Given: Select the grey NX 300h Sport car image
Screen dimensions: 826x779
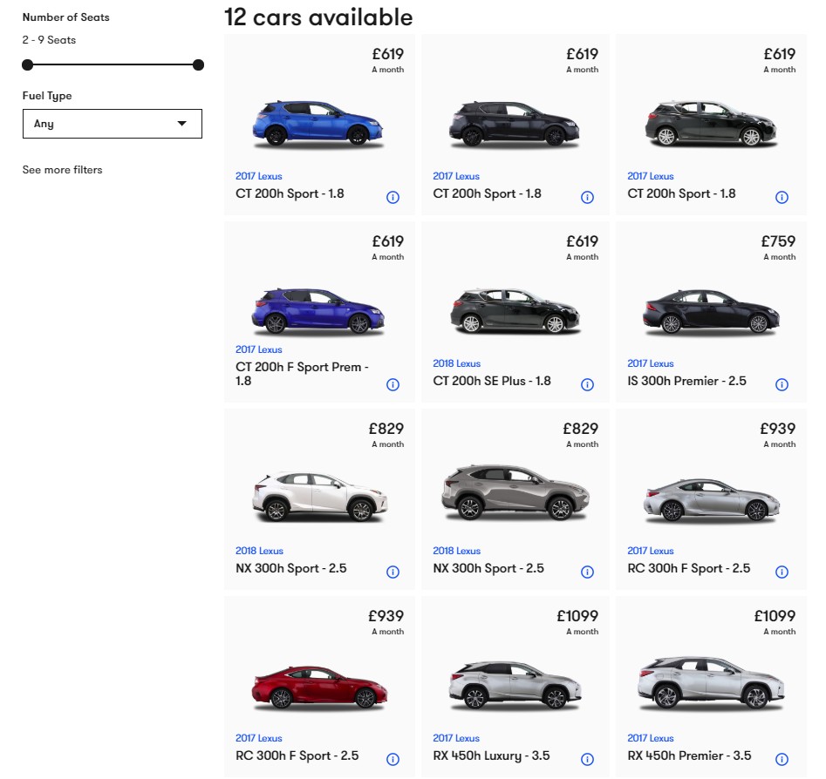Looking at the screenshot, I should click(515, 492).
